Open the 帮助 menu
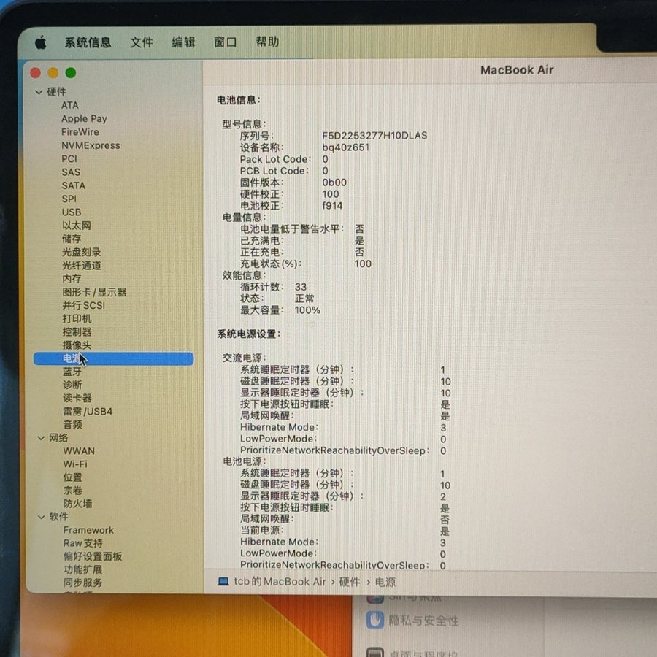 pos(267,42)
